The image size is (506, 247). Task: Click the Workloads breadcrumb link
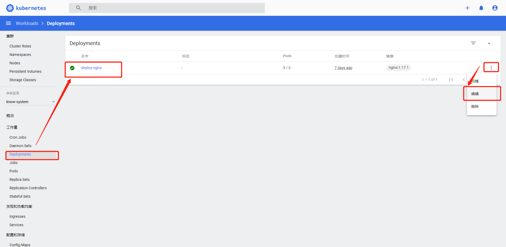27,23
